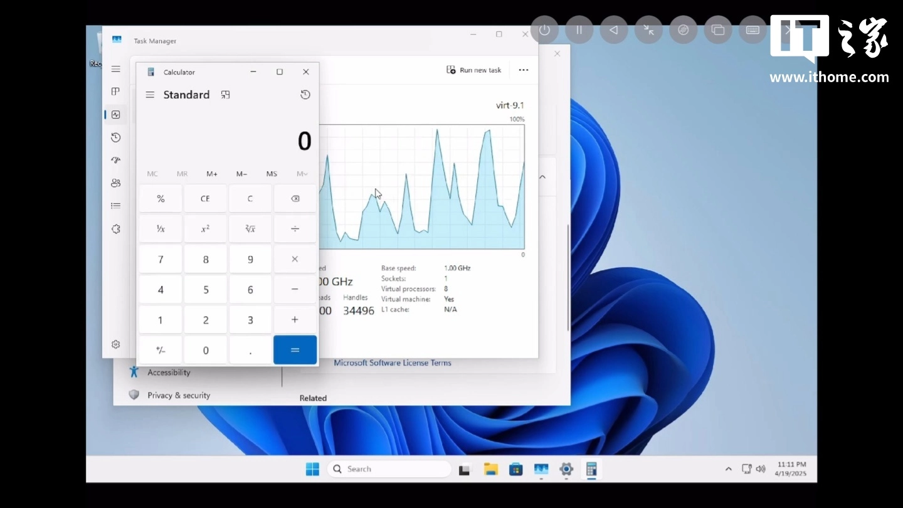Open Processes view in Task Manager sidebar
This screenshot has width=903, height=508.
115,91
